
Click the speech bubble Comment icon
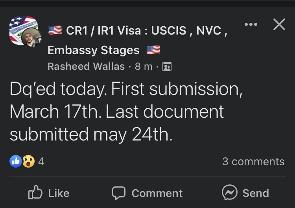click(119, 193)
